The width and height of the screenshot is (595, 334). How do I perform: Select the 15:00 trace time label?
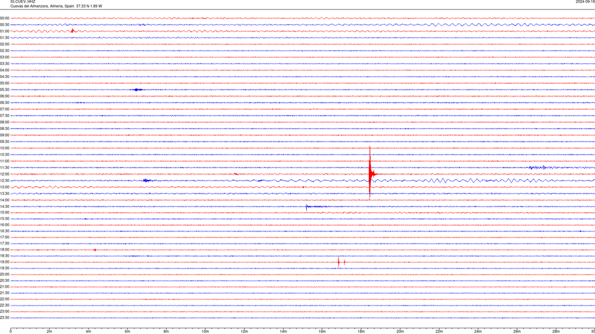click(4, 212)
